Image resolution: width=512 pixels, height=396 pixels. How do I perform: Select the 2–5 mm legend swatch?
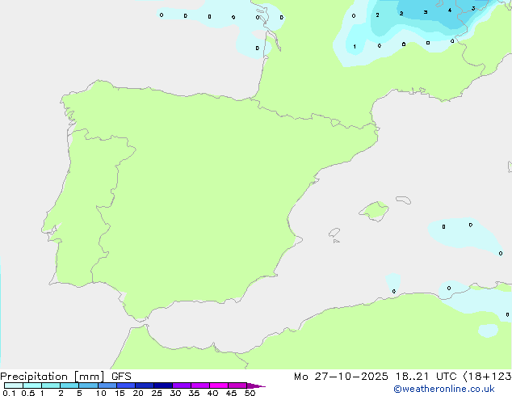69,385
